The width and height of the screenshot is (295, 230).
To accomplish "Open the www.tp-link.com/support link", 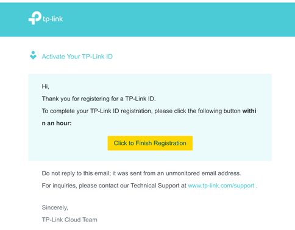I will click(221, 186).
